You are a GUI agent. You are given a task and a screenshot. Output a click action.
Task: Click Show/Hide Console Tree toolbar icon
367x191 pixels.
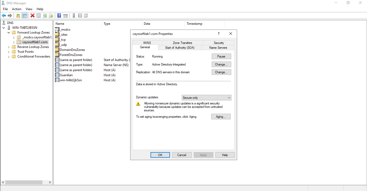tap(24, 16)
